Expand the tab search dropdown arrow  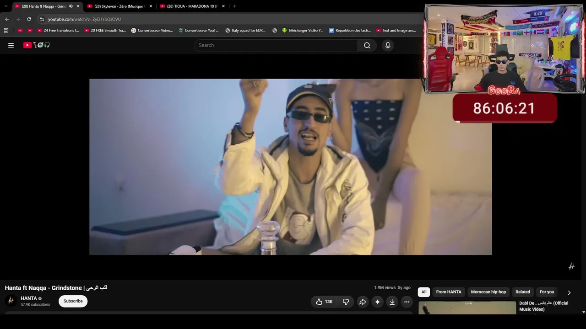pyautogui.click(x=6, y=6)
